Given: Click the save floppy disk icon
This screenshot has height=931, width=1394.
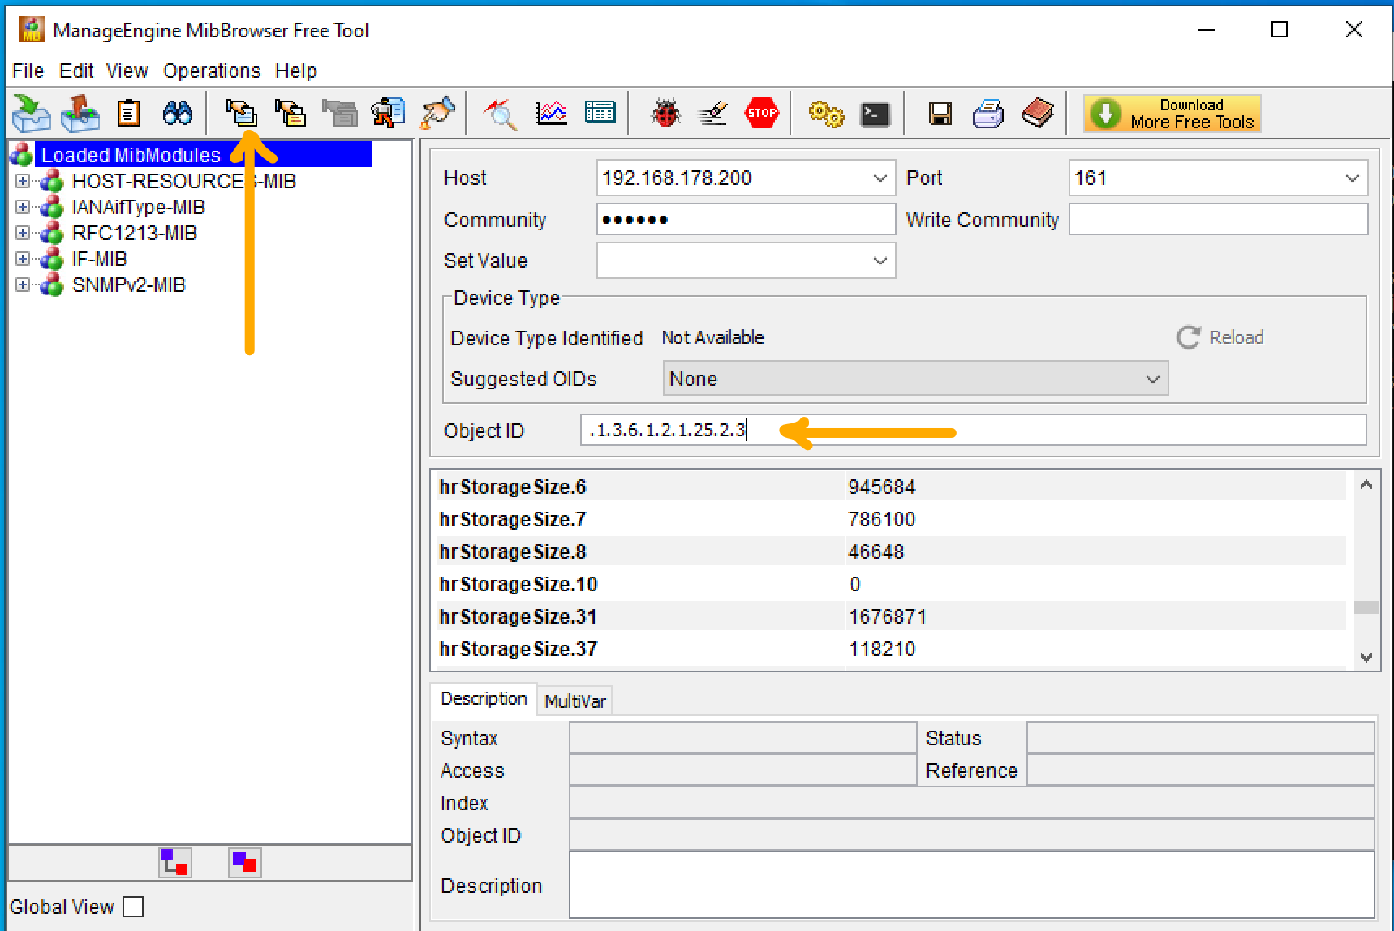Looking at the screenshot, I should click(940, 114).
